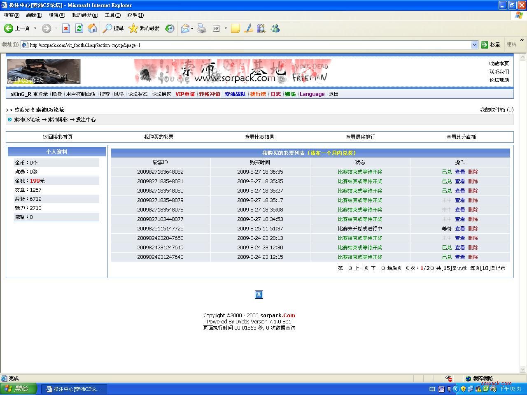Click the Refresh page icon
The width and height of the screenshot is (527, 395).
[x=79, y=28]
